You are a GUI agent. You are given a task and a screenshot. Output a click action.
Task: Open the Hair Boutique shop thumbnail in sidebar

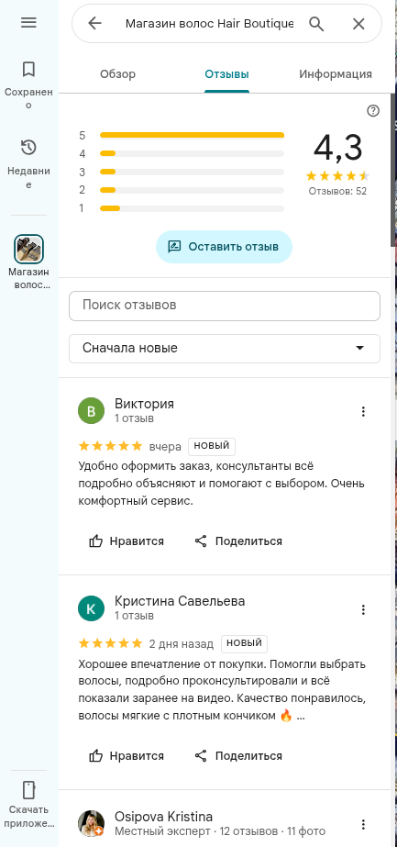(x=28, y=249)
